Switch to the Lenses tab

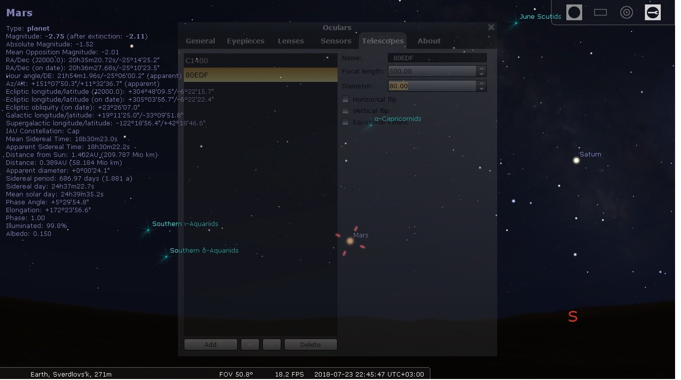(291, 41)
